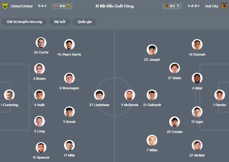
Task: Select goalkeeper Pandur's player photo
Action: click(220, 95)
